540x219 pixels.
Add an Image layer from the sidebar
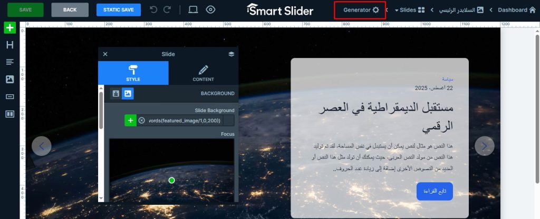coord(9,79)
